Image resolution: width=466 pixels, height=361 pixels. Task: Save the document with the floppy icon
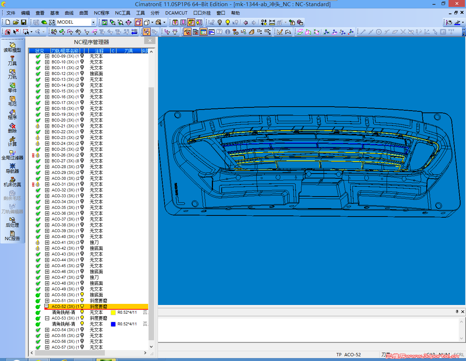[x=24, y=22]
